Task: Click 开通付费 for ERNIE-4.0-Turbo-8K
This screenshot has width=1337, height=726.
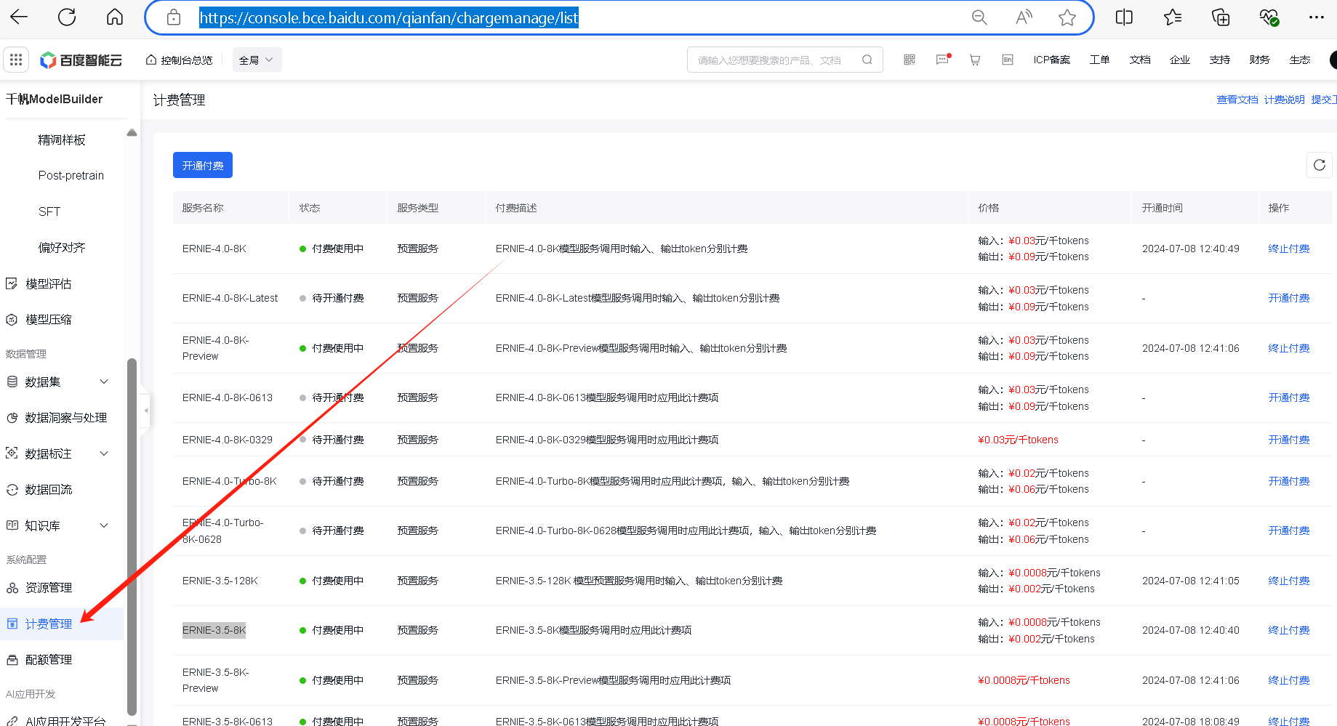Action: coord(1288,481)
